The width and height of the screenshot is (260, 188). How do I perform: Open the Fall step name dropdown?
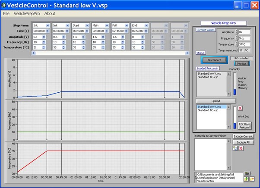(x=127, y=25)
